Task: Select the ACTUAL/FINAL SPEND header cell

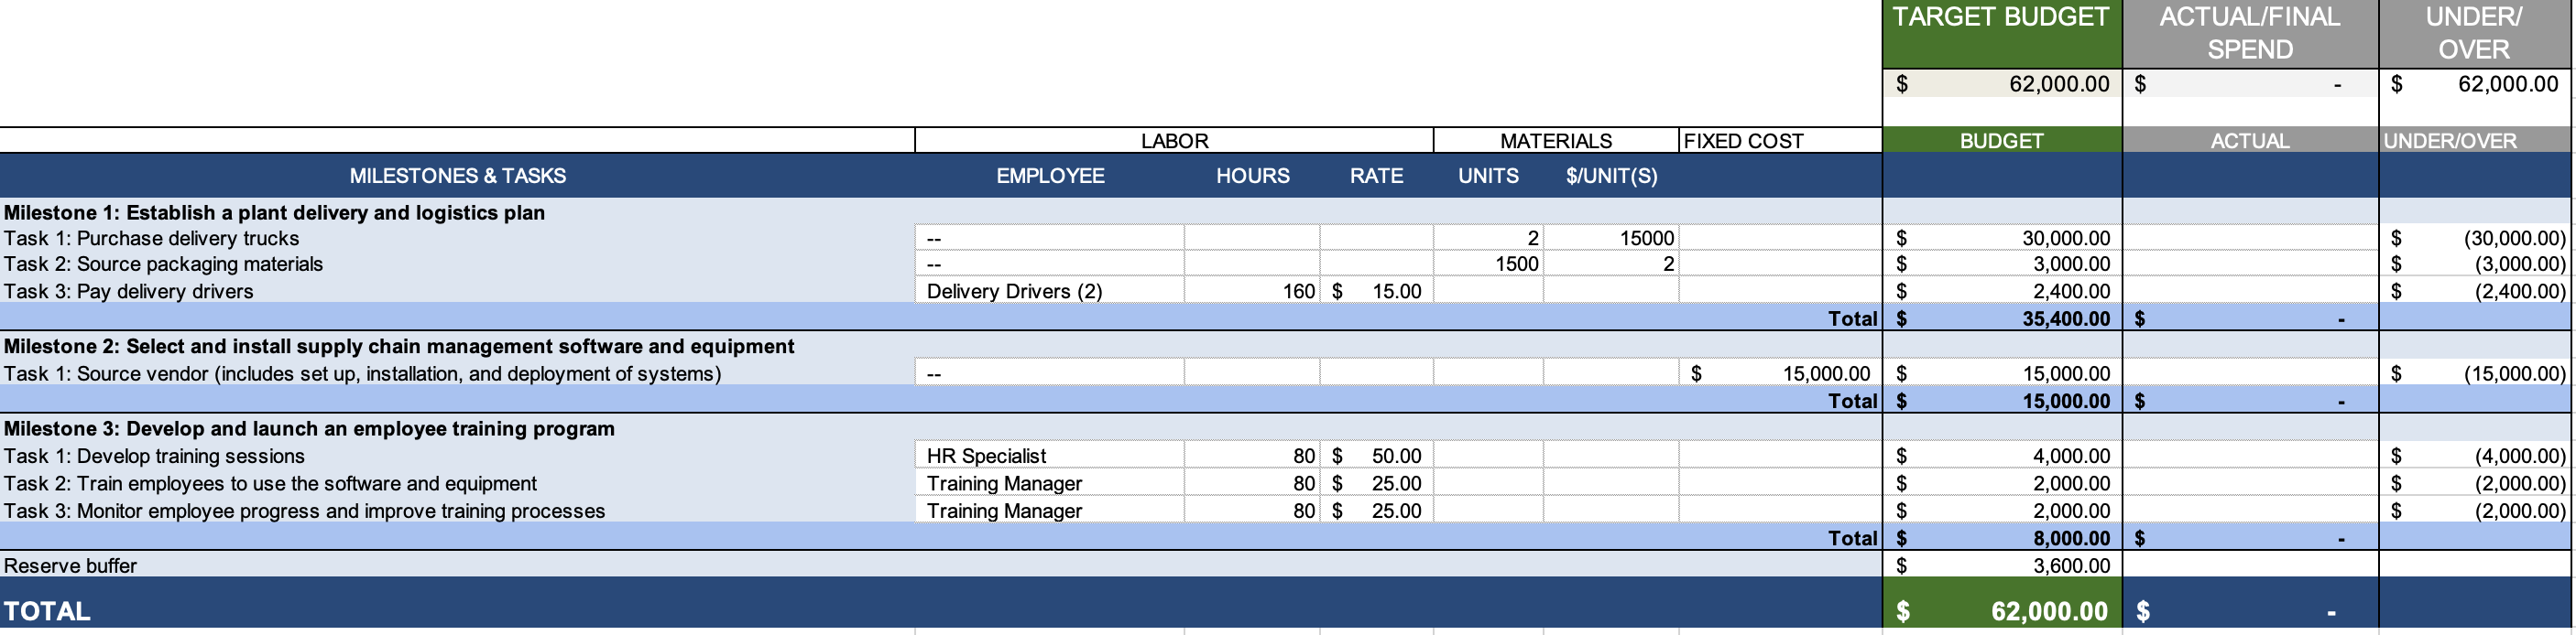Action: (2249, 33)
